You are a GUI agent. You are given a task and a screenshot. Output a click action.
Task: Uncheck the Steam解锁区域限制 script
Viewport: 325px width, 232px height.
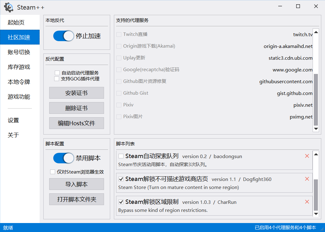coord(121,202)
